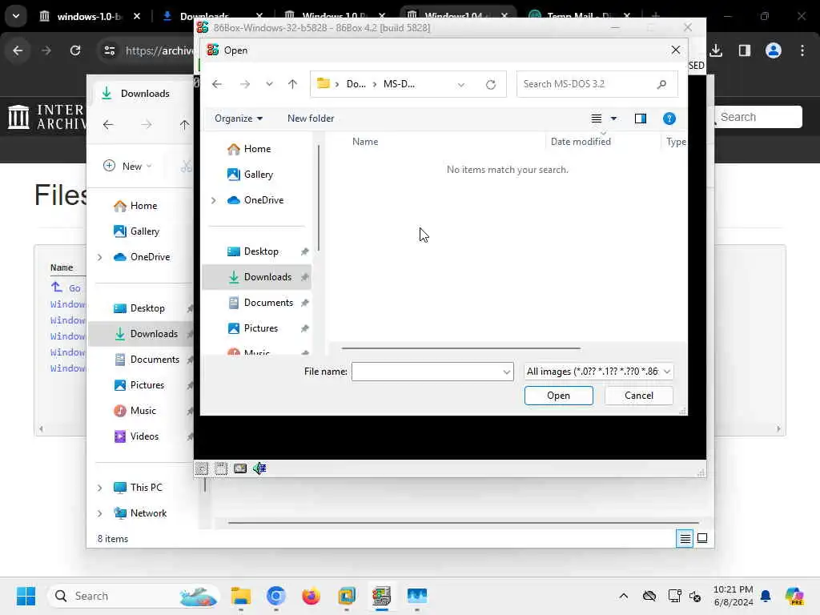Viewport: 820px width, 615px height.
Task: Toggle browser side panel icon
Action: [x=744, y=50]
